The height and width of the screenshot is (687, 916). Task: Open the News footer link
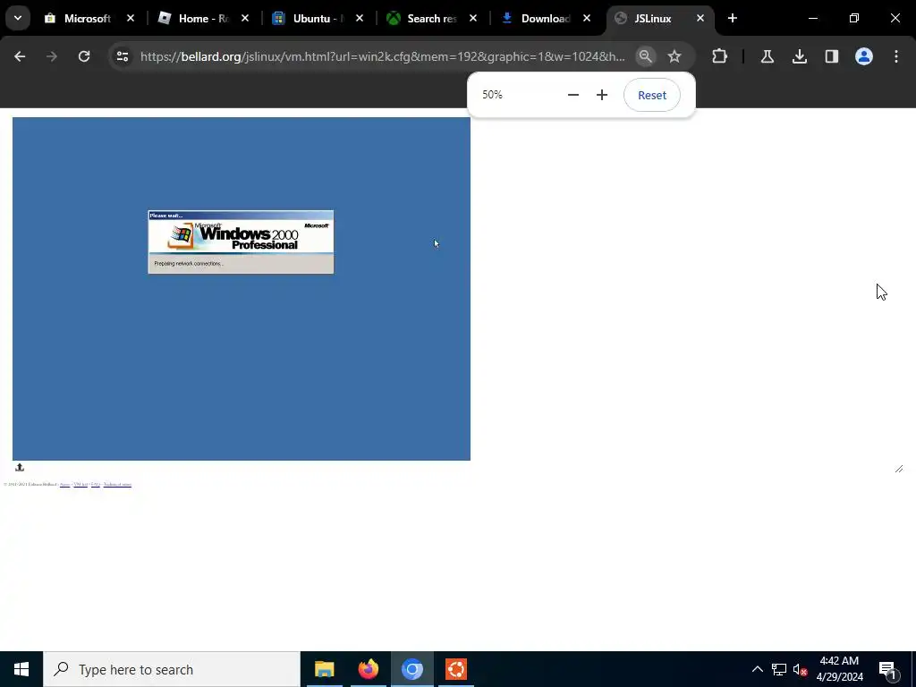64,484
